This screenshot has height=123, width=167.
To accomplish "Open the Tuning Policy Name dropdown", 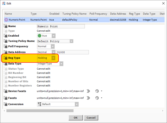I will tap(71, 41).
